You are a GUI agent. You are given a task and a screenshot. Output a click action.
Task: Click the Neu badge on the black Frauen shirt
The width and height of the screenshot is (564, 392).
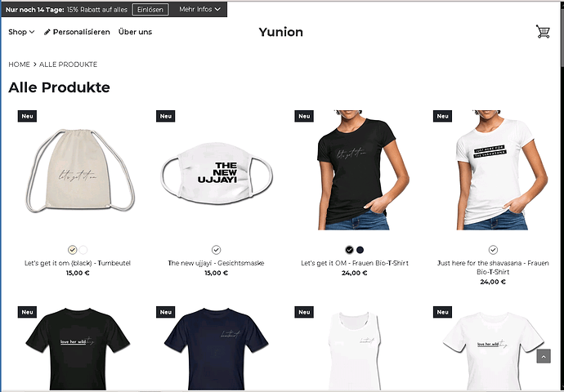click(x=304, y=116)
